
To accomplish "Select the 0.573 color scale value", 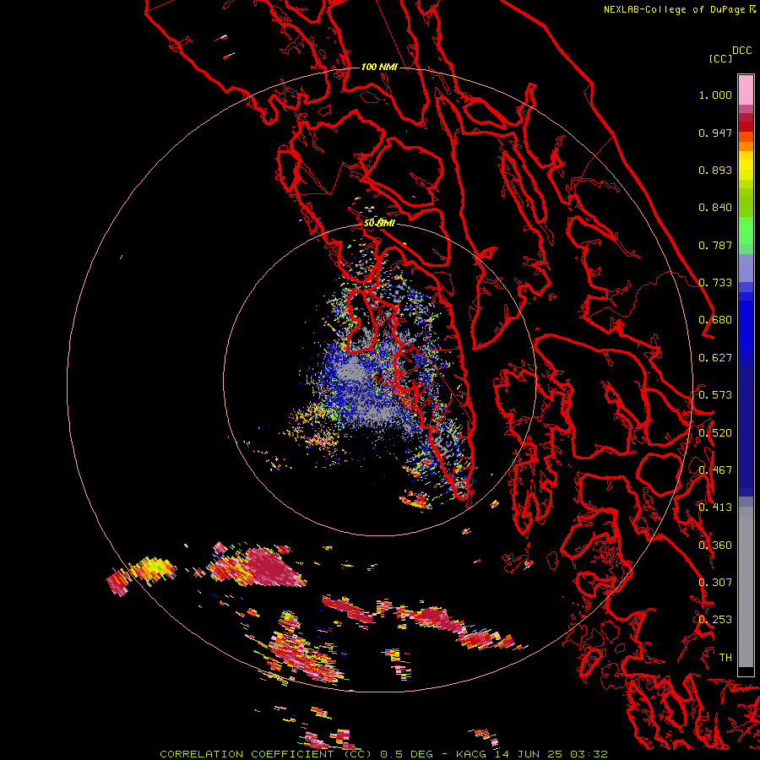I will (x=715, y=395).
